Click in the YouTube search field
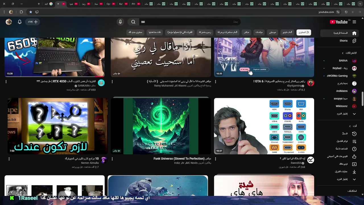This screenshot has height=205, width=364. [191, 22]
